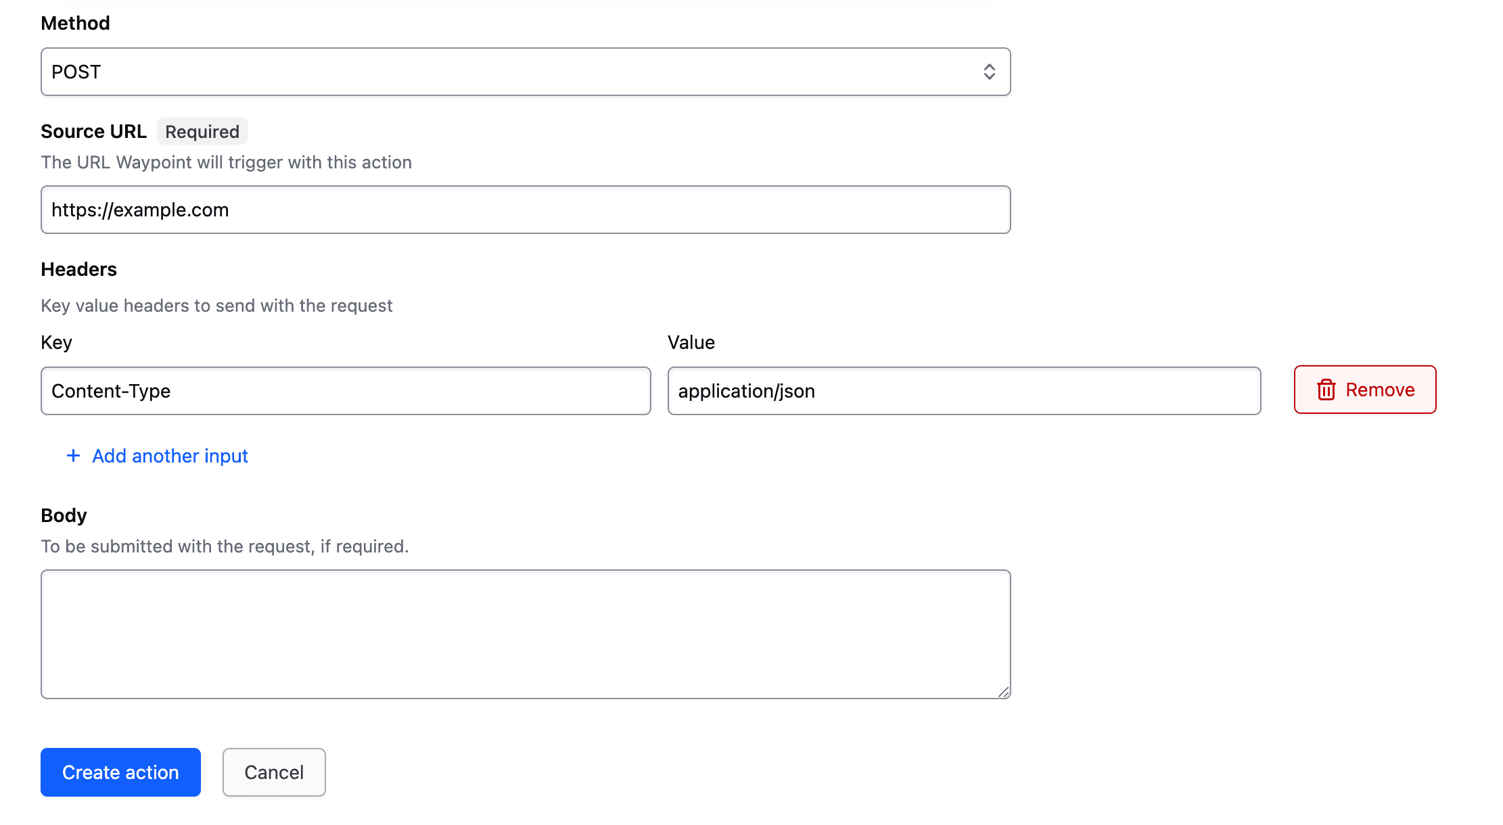Focus the Source URL input field

(x=525, y=210)
